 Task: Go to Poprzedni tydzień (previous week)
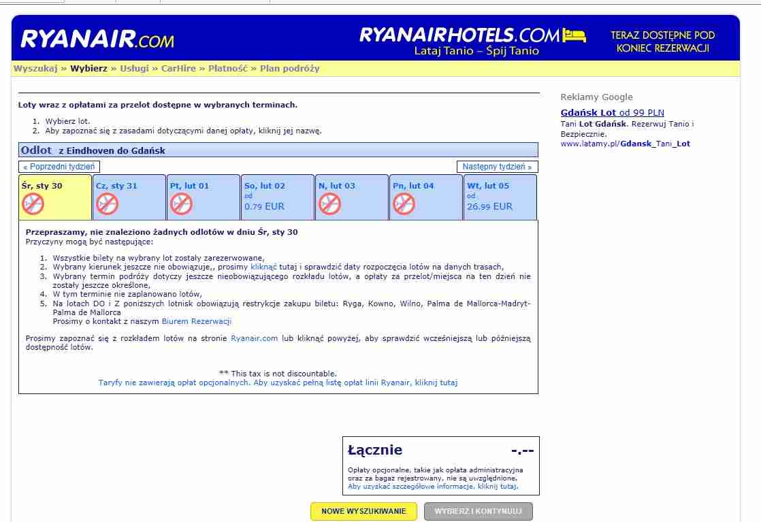click(x=59, y=166)
